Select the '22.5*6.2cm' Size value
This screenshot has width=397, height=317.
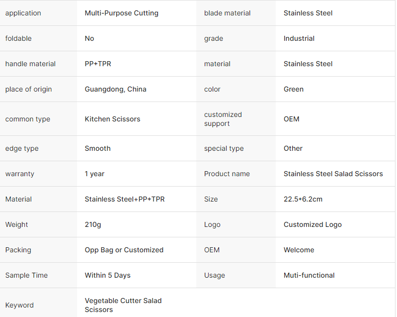point(303,199)
